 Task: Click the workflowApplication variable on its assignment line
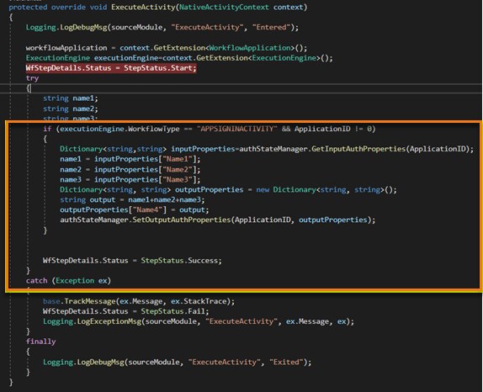click(66, 48)
